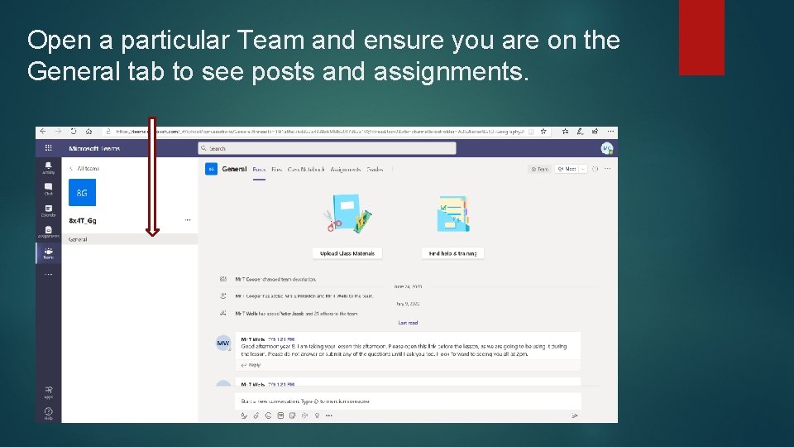
Task: Open channel more options ellipsis at top right
Action: pyautogui.click(x=608, y=169)
